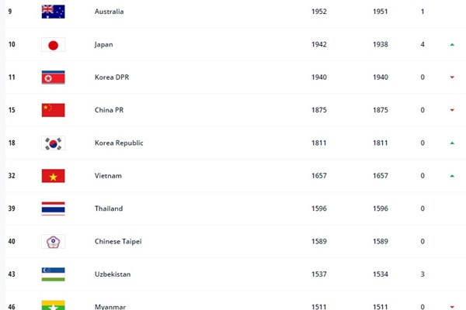Viewport: 466px width, 310px height.
Task: Click Japan's green up arrow
Action: (452, 44)
